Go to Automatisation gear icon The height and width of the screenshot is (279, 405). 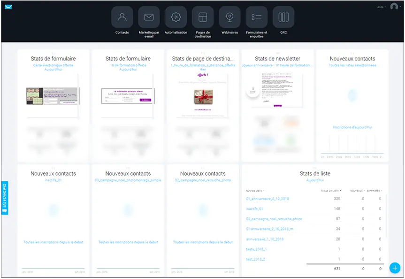point(176,17)
